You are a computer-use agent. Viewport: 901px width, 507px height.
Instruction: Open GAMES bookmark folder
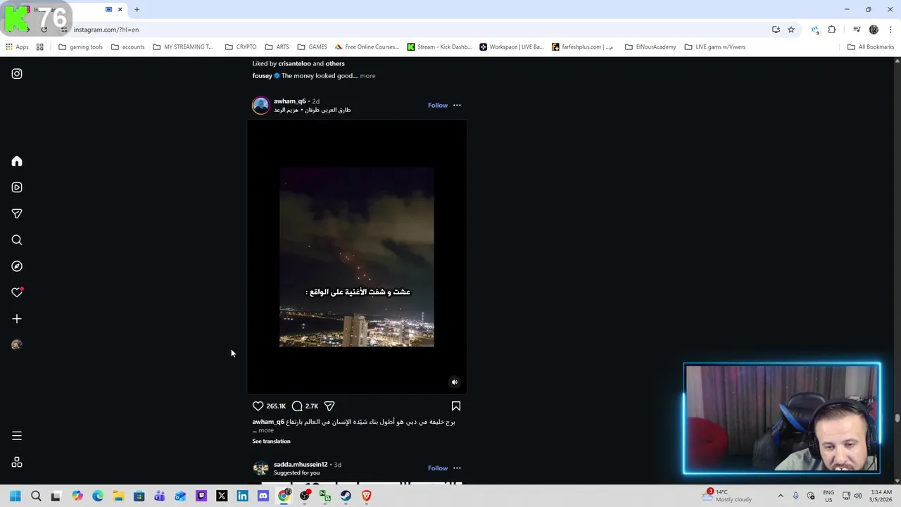pyautogui.click(x=312, y=47)
